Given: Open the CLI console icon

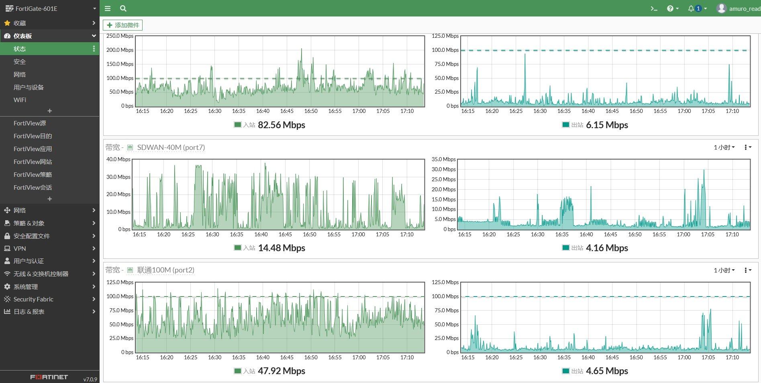Looking at the screenshot, I should click(x=654, y=8).
